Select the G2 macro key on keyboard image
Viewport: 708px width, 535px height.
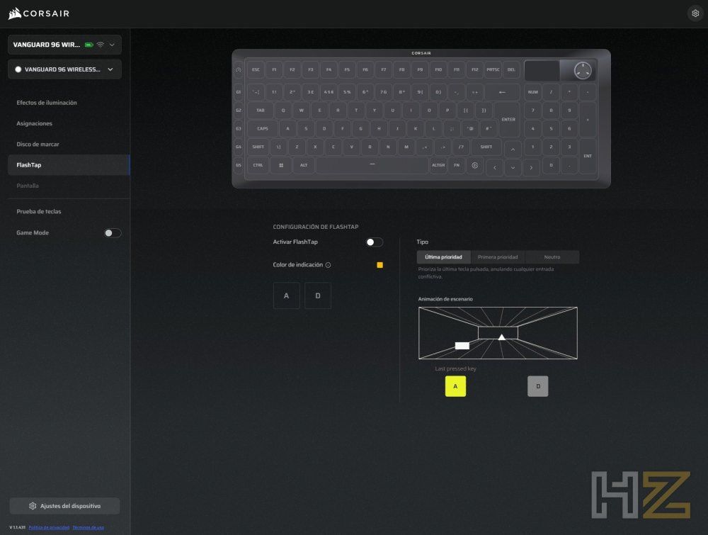point(239,111)
